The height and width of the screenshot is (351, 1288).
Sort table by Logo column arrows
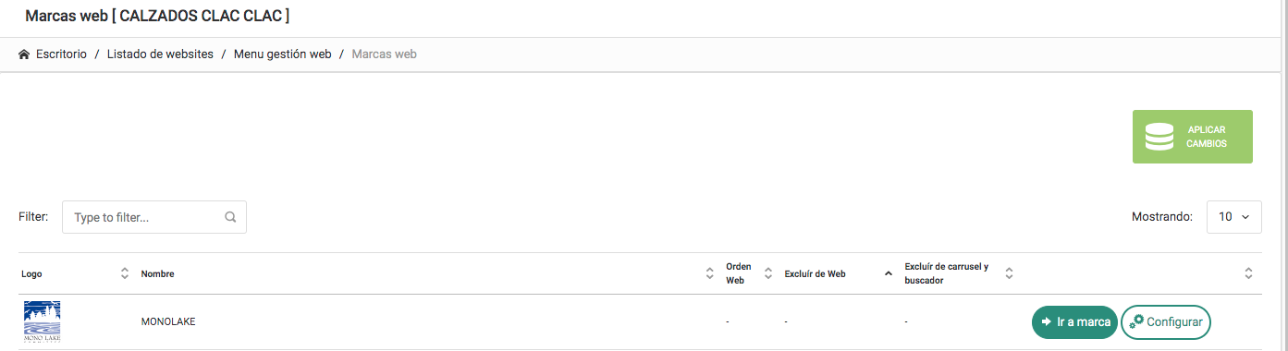(x=125, y=273)
